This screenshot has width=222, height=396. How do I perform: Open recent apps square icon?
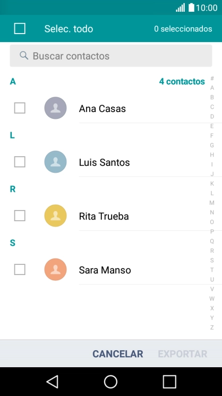[169, 382]
